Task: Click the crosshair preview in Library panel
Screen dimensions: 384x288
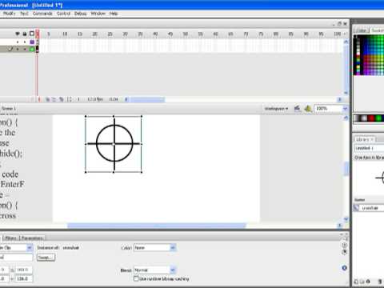Action: (x=380, y=178)
